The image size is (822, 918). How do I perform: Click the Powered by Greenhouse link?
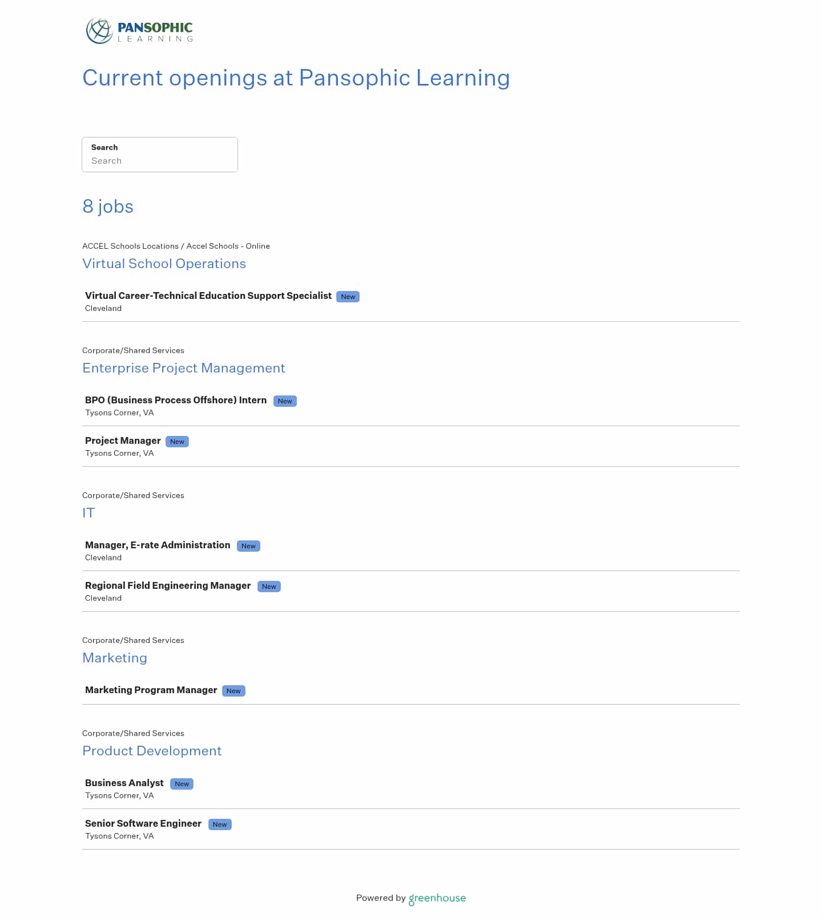click(x=411, y=898)
